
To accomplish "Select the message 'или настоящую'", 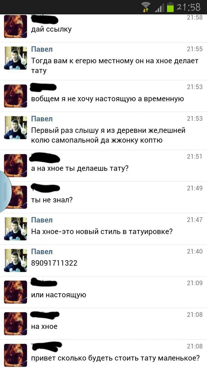I will pyautogui.click(x=59, y=295).
